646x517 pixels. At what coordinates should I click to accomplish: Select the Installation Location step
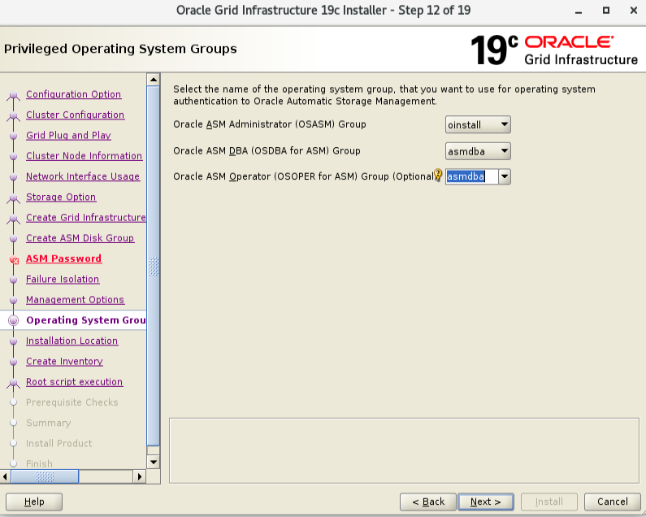(72, 341)
